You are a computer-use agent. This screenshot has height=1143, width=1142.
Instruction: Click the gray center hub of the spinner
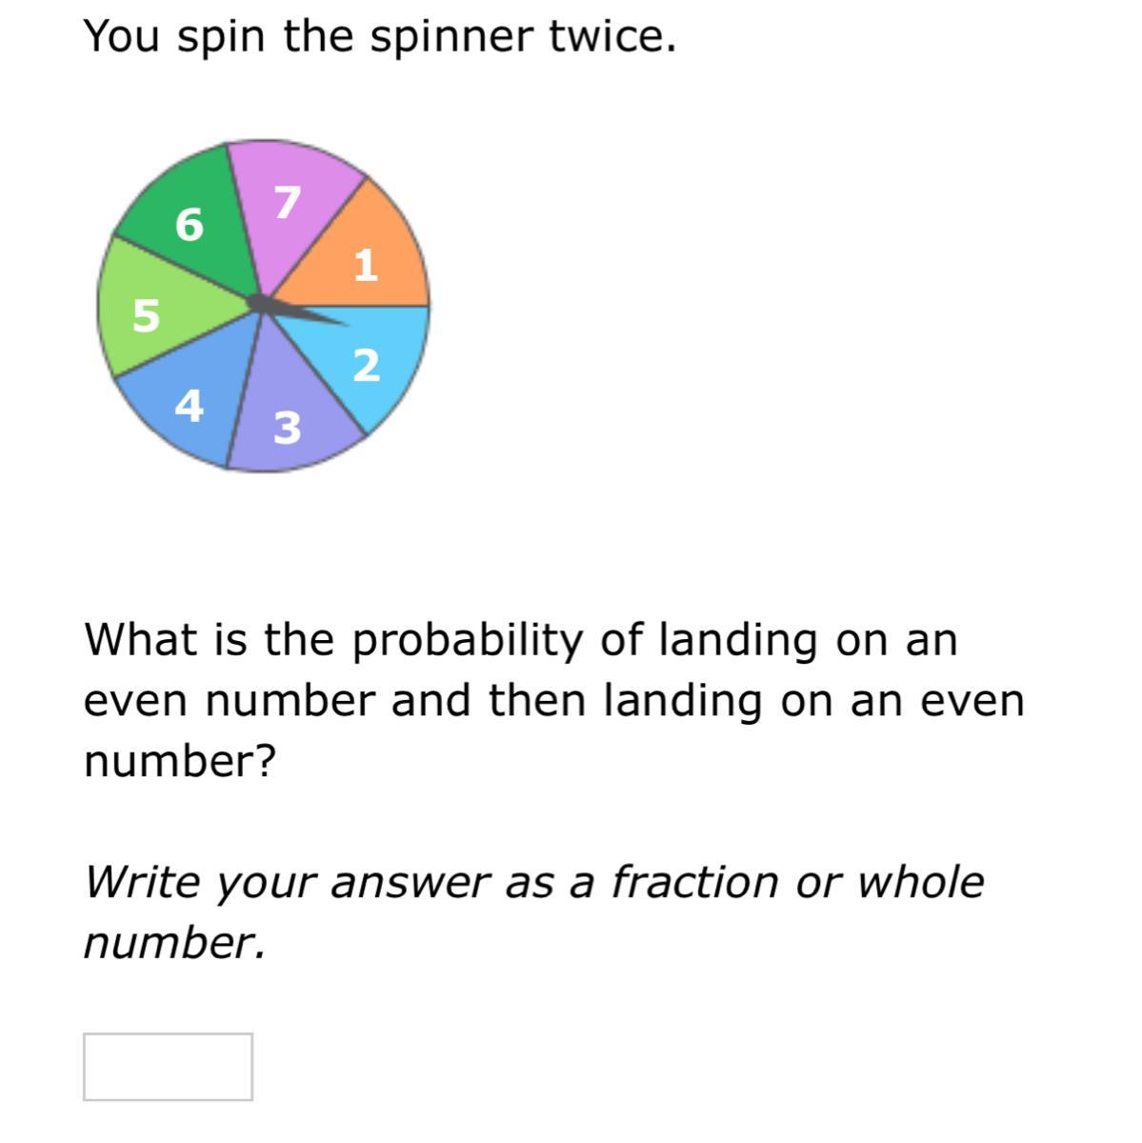pyautogui.click(x=259, y=303)
